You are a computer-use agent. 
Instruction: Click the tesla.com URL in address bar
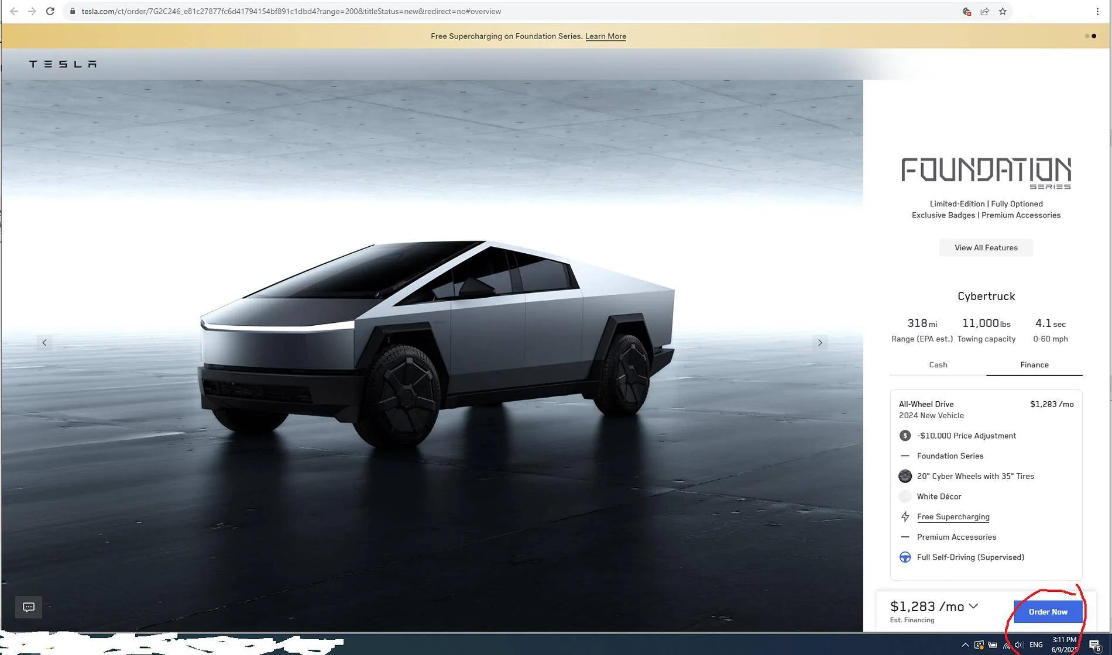pyautogui.click(x=291, y=11)
